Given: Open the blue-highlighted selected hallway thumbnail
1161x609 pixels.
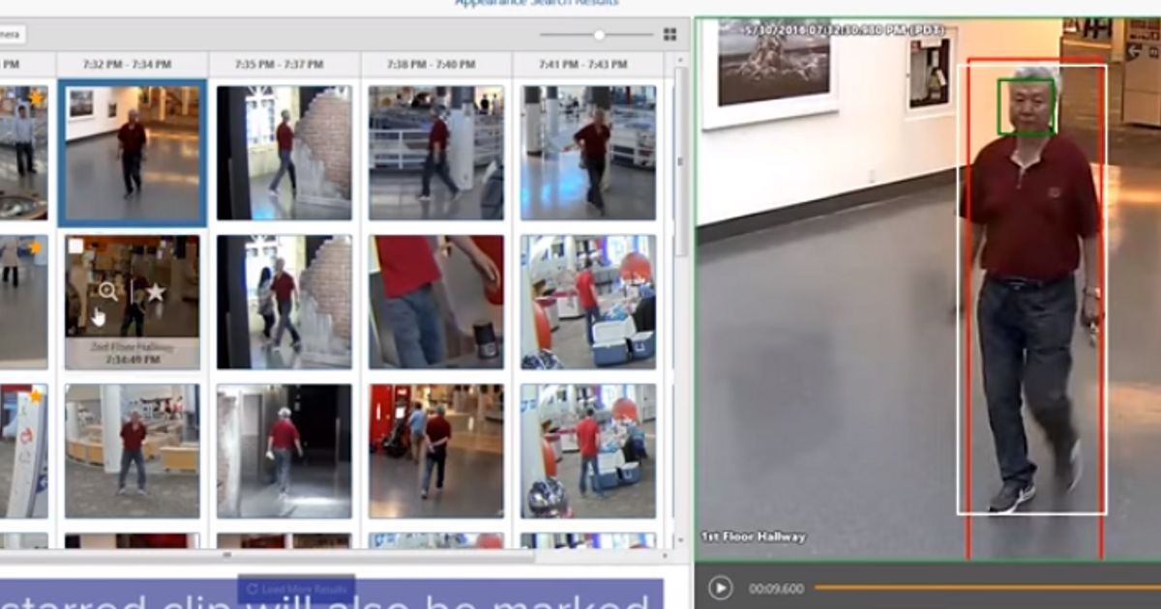Looking at the screenshot, I should tap(132, 153).
